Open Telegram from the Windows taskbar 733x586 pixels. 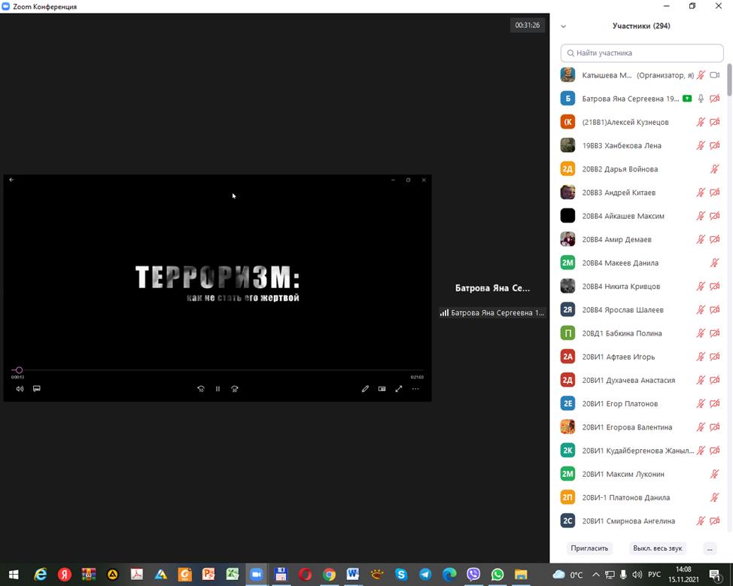(x=425, y=575)
